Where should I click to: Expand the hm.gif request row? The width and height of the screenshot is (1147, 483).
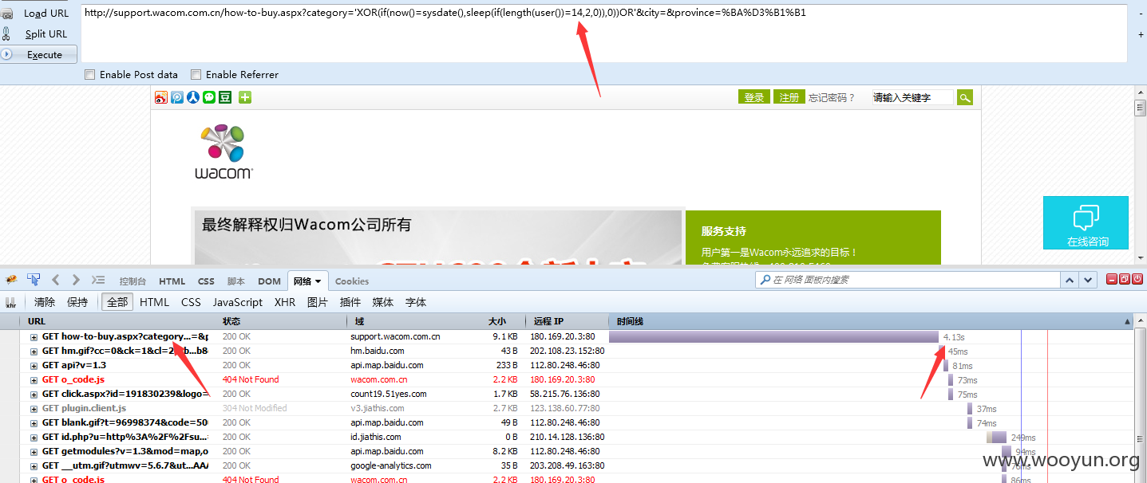[x=34, y=351]
